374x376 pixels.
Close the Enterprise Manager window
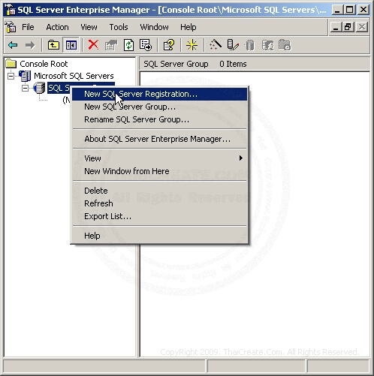tap(363, 10)
